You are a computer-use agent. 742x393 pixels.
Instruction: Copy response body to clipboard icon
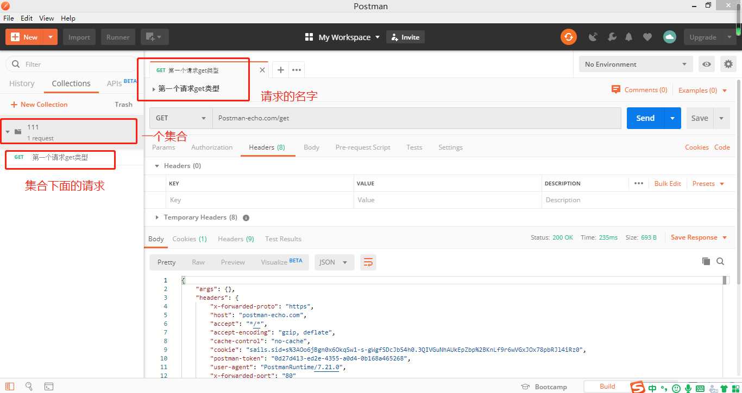[706, 261]
